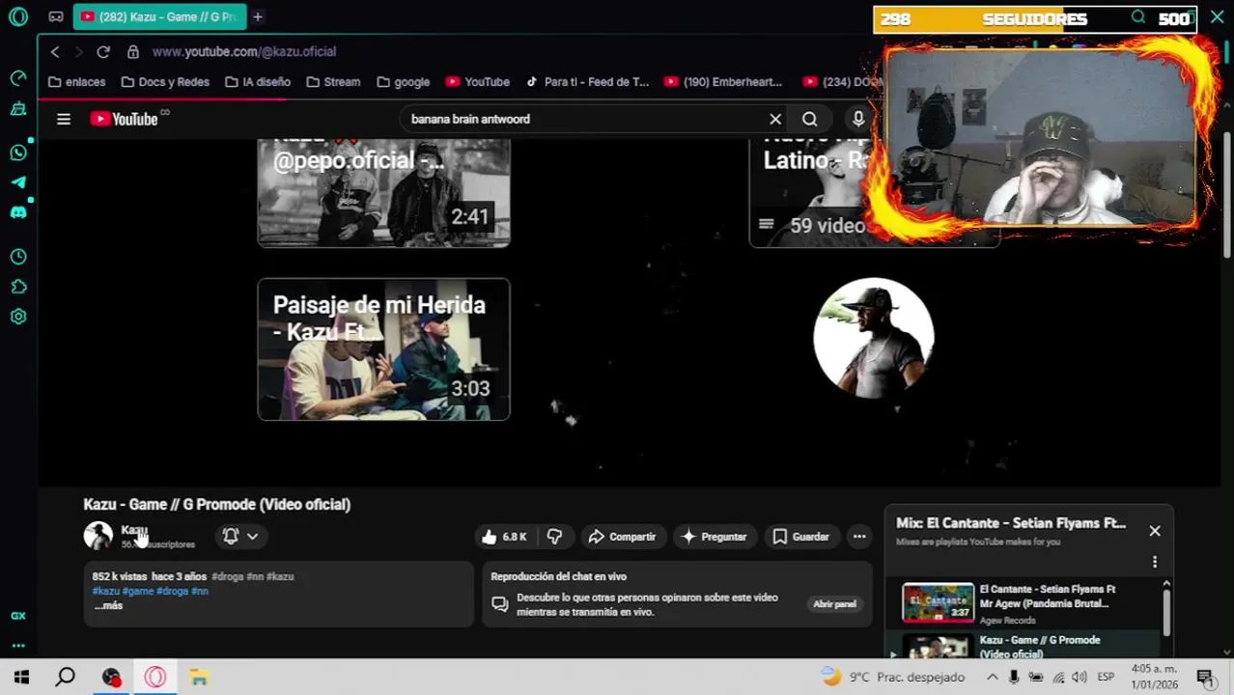Image resolution: width=1234 pixels, height=695 pixels.
Task: Click the Guardar save button
Action: [x=800, y=537]
